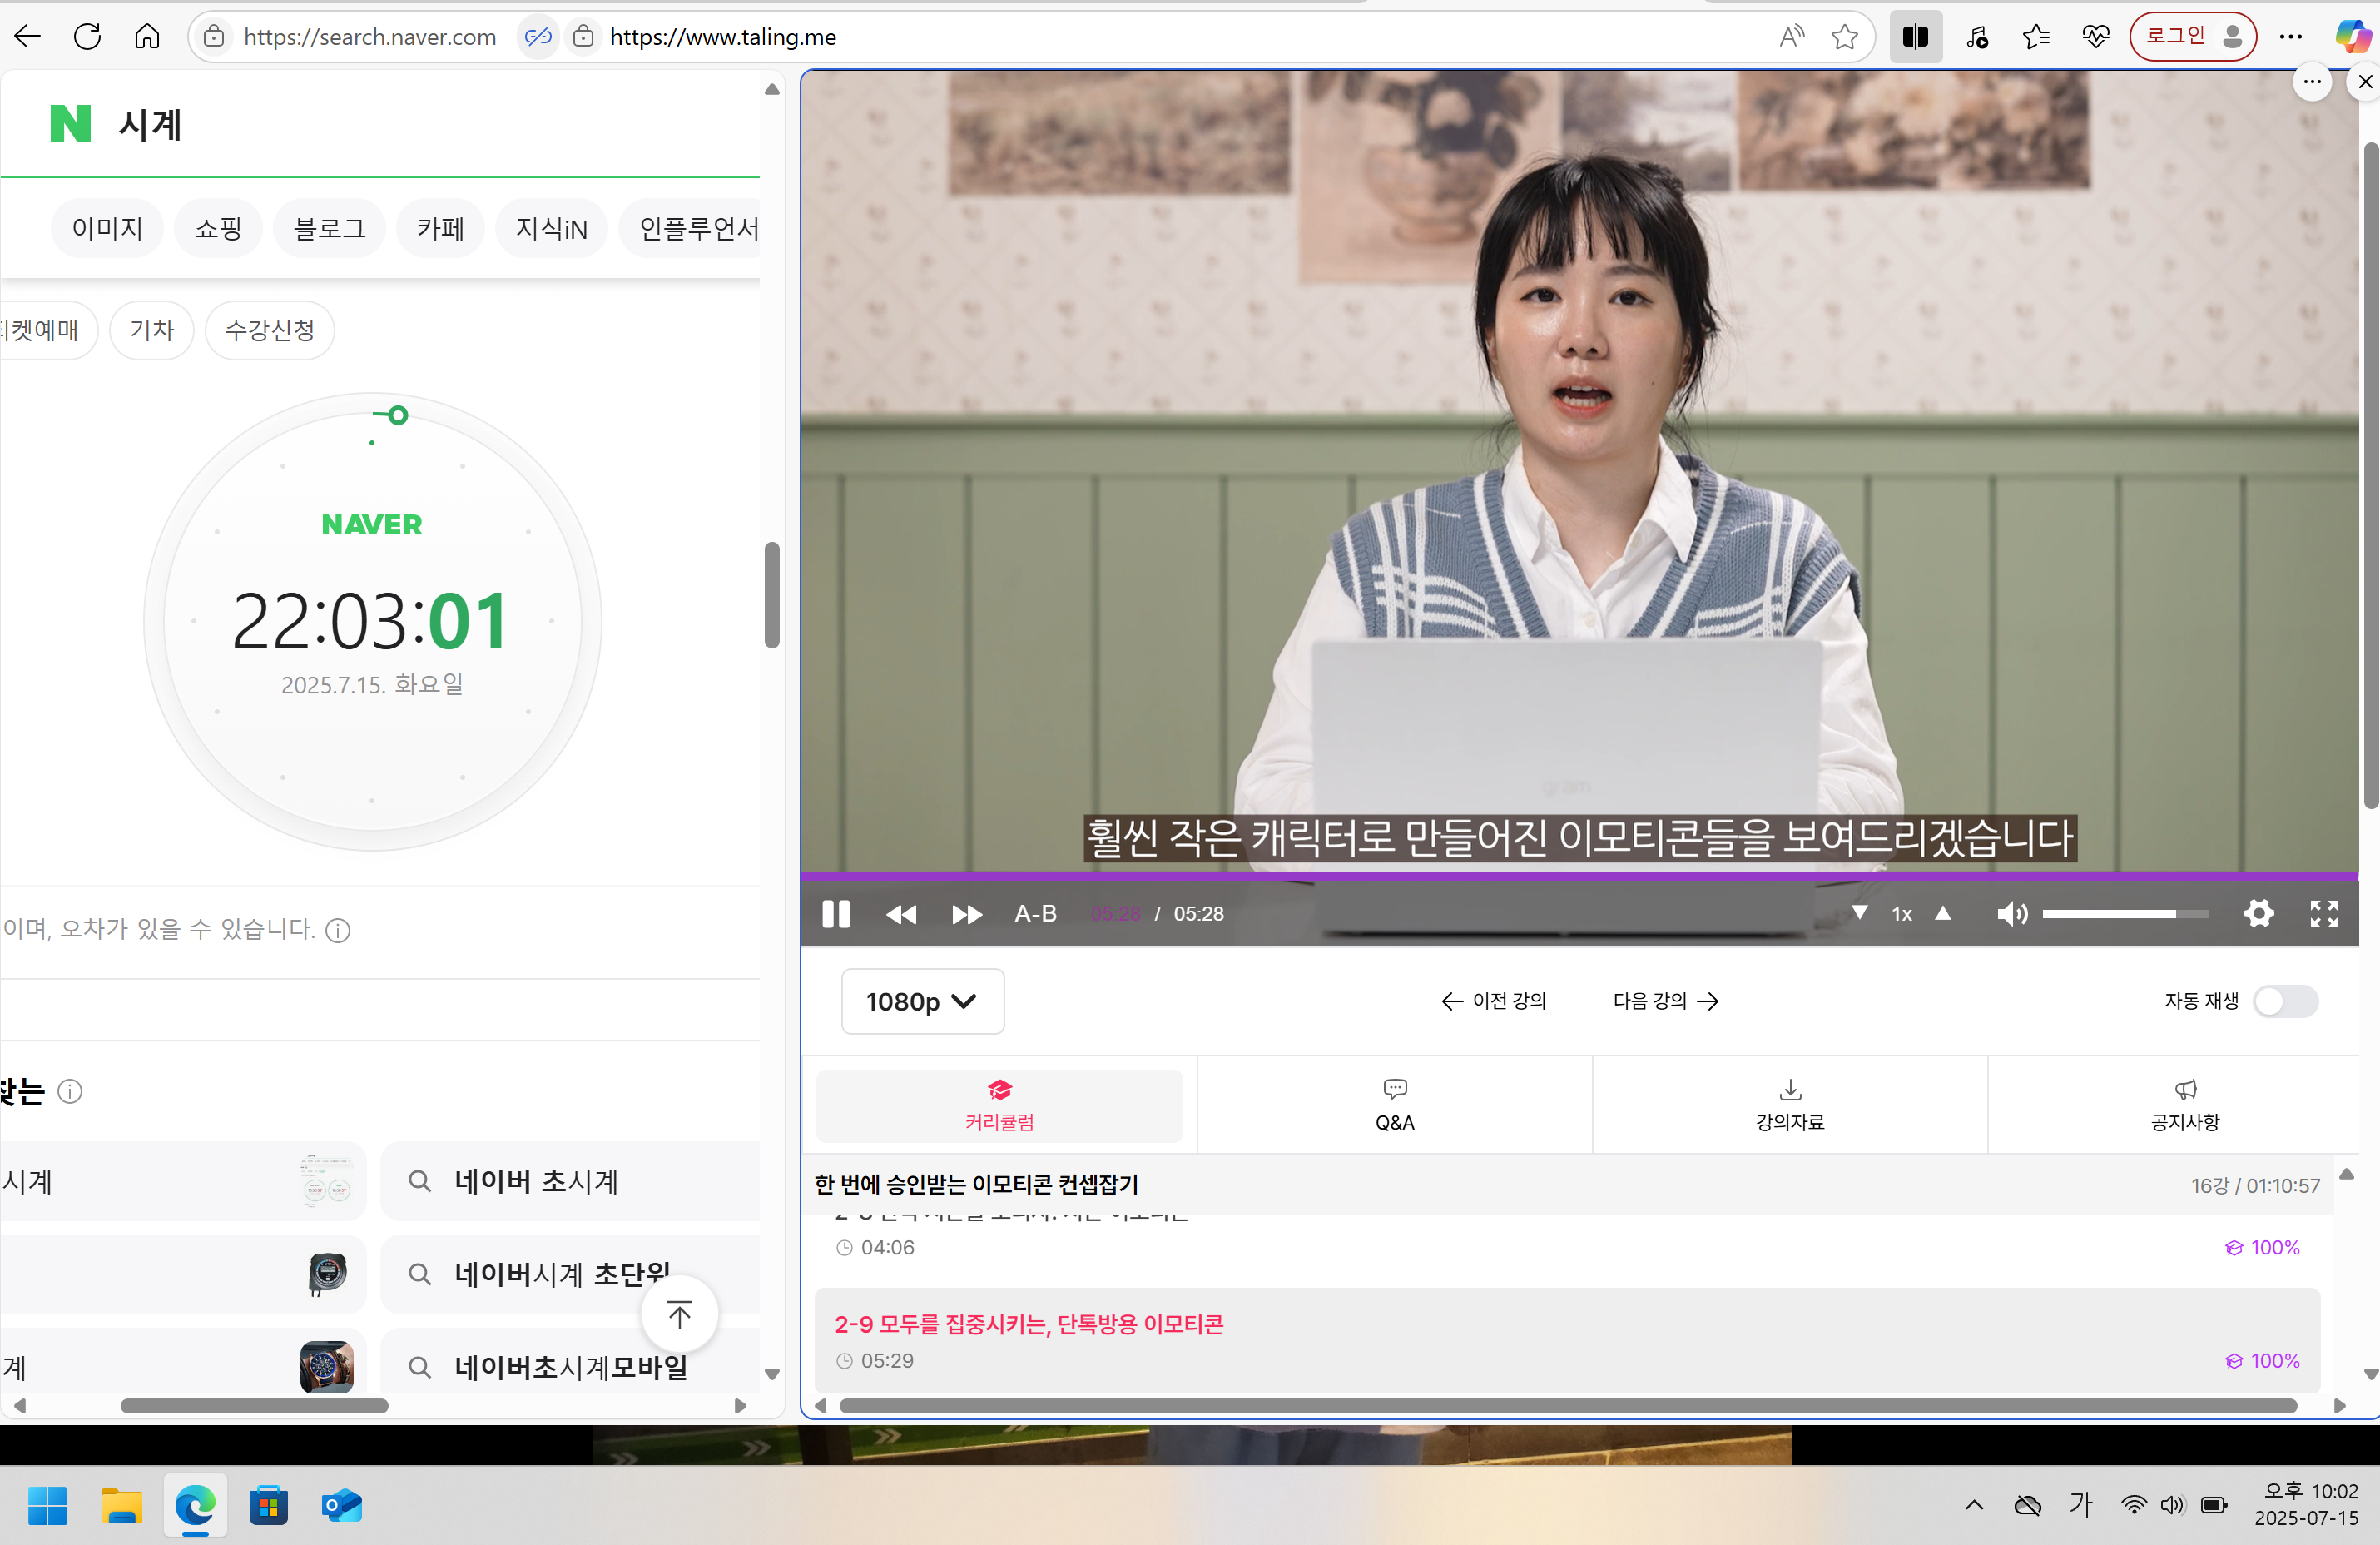Viewport: 2380px width, 1545px height.
Task: Pause the lecture video
Action: (x=836, y=914)
